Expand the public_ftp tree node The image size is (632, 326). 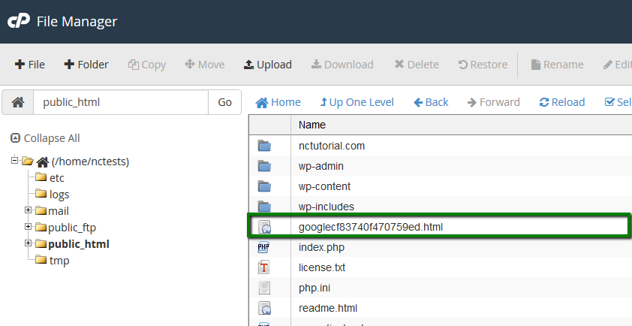pyautogui.click(x=29, y=227)
